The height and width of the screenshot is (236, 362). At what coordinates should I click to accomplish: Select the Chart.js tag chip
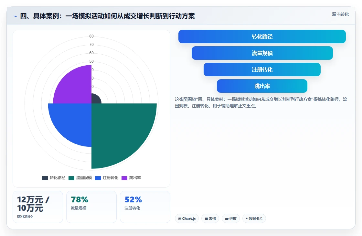coord(187,219)
